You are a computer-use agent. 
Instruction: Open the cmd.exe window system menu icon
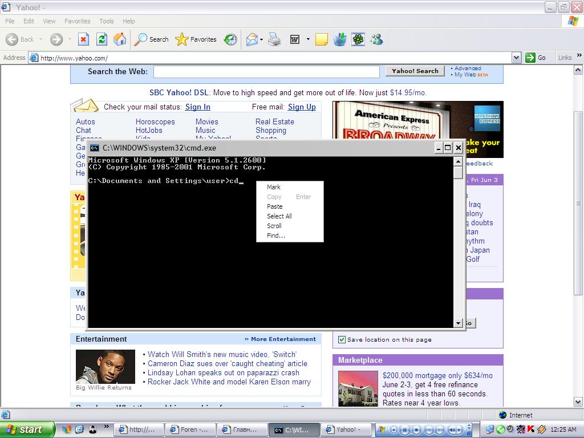click(x=95, y=148)
